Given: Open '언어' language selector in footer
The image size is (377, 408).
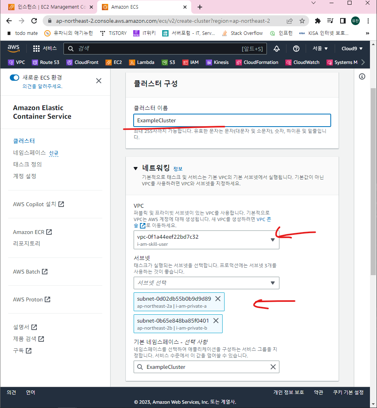Looking at the screenshot, I should pos(31,392).
